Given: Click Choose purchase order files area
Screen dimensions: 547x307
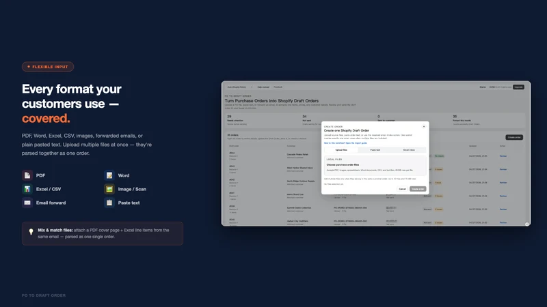Looking at the screenshot, I should (x=375, y=165).
